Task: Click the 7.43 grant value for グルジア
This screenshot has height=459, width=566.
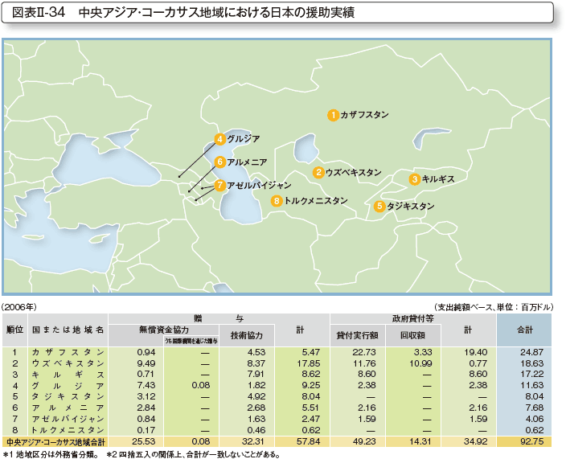Action: 146,386
